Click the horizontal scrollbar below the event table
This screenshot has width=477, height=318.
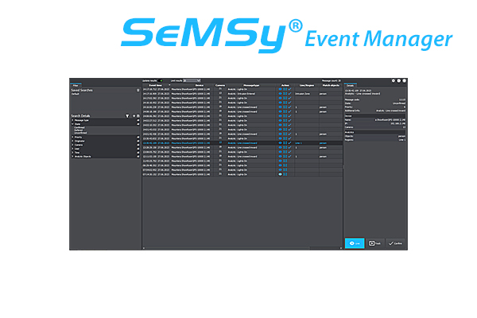click(x=242, y=248)
